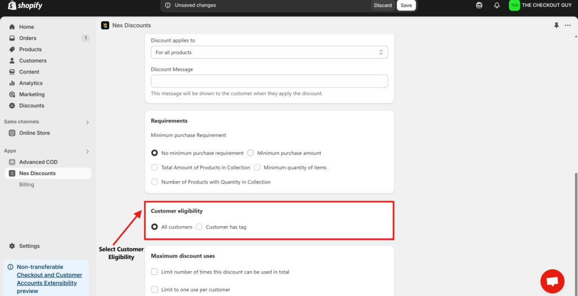Select Minimum purchase amount radio option

tap(251, 153)
